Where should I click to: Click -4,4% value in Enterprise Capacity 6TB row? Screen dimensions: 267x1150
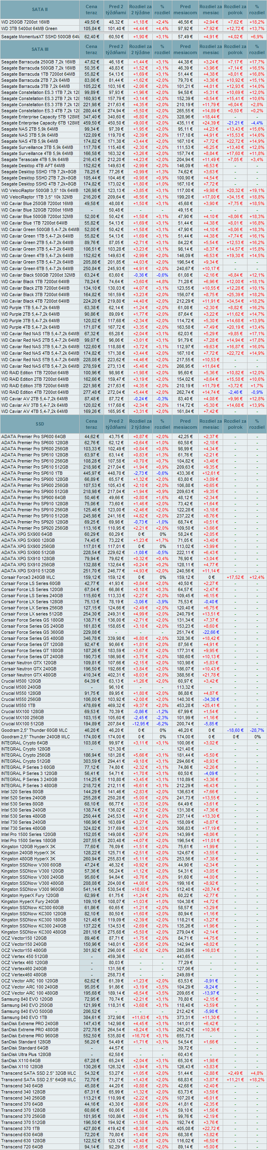pos(257,123)
